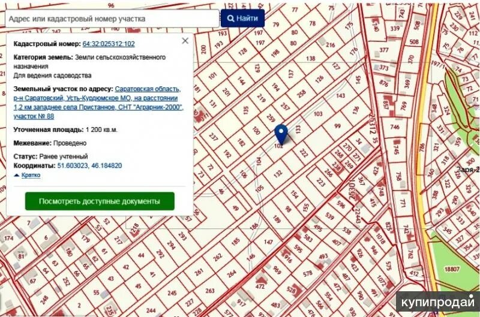Select parcel 55 on the map
Viewport: 480px width, 317px height.
coord(96,292)
